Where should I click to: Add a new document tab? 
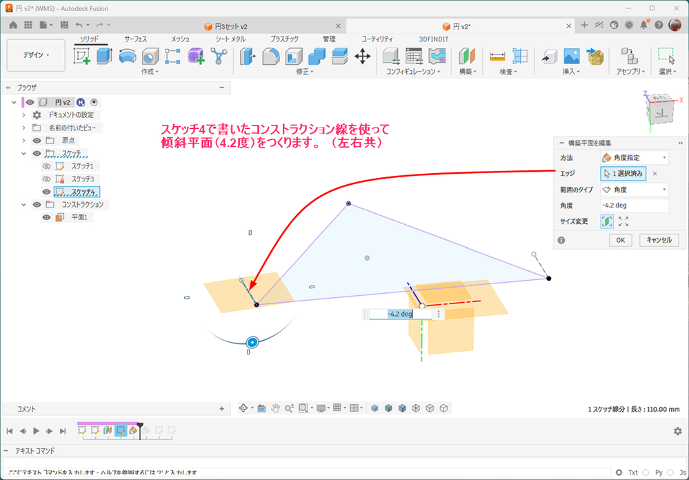[x=584, y=26]
